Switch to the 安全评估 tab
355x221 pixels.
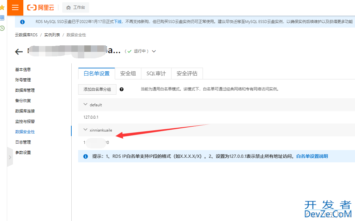pos(187,74)
